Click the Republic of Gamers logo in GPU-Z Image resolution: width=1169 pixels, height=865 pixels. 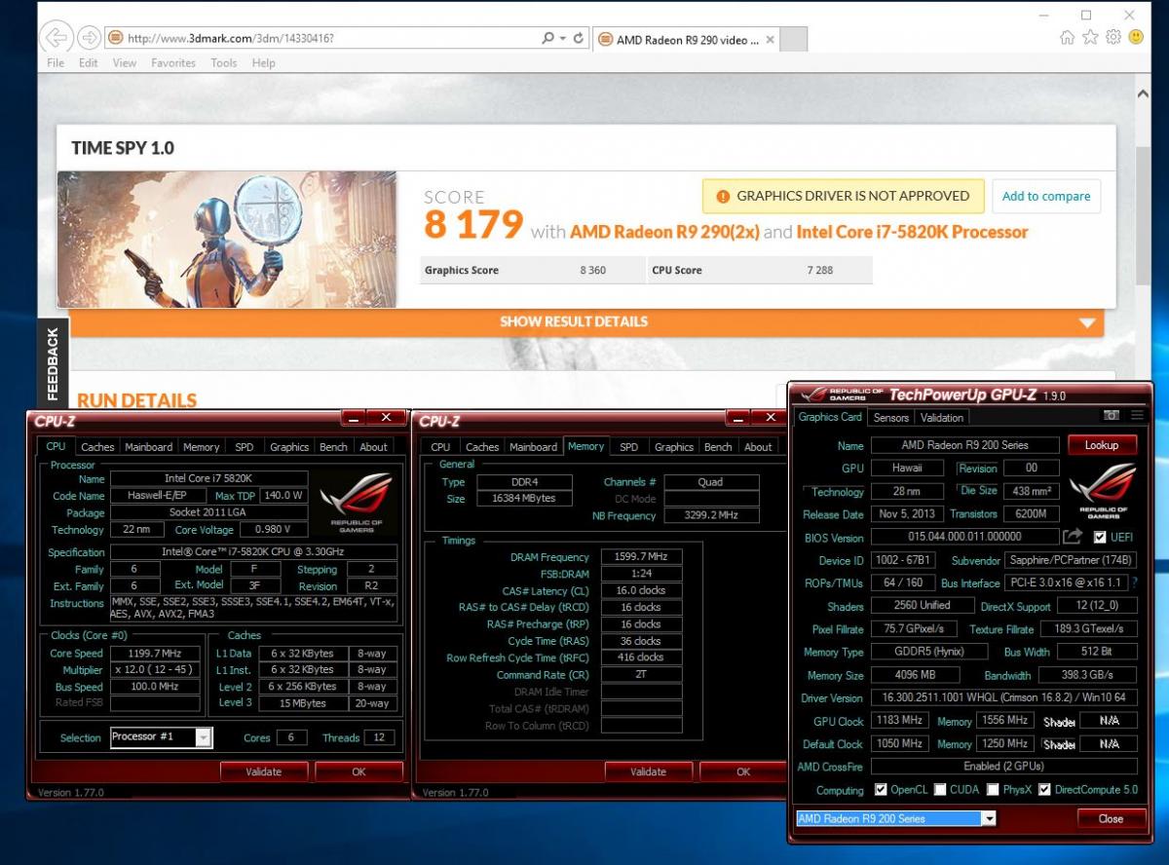pyautogui.click(x=1104, y=490)
